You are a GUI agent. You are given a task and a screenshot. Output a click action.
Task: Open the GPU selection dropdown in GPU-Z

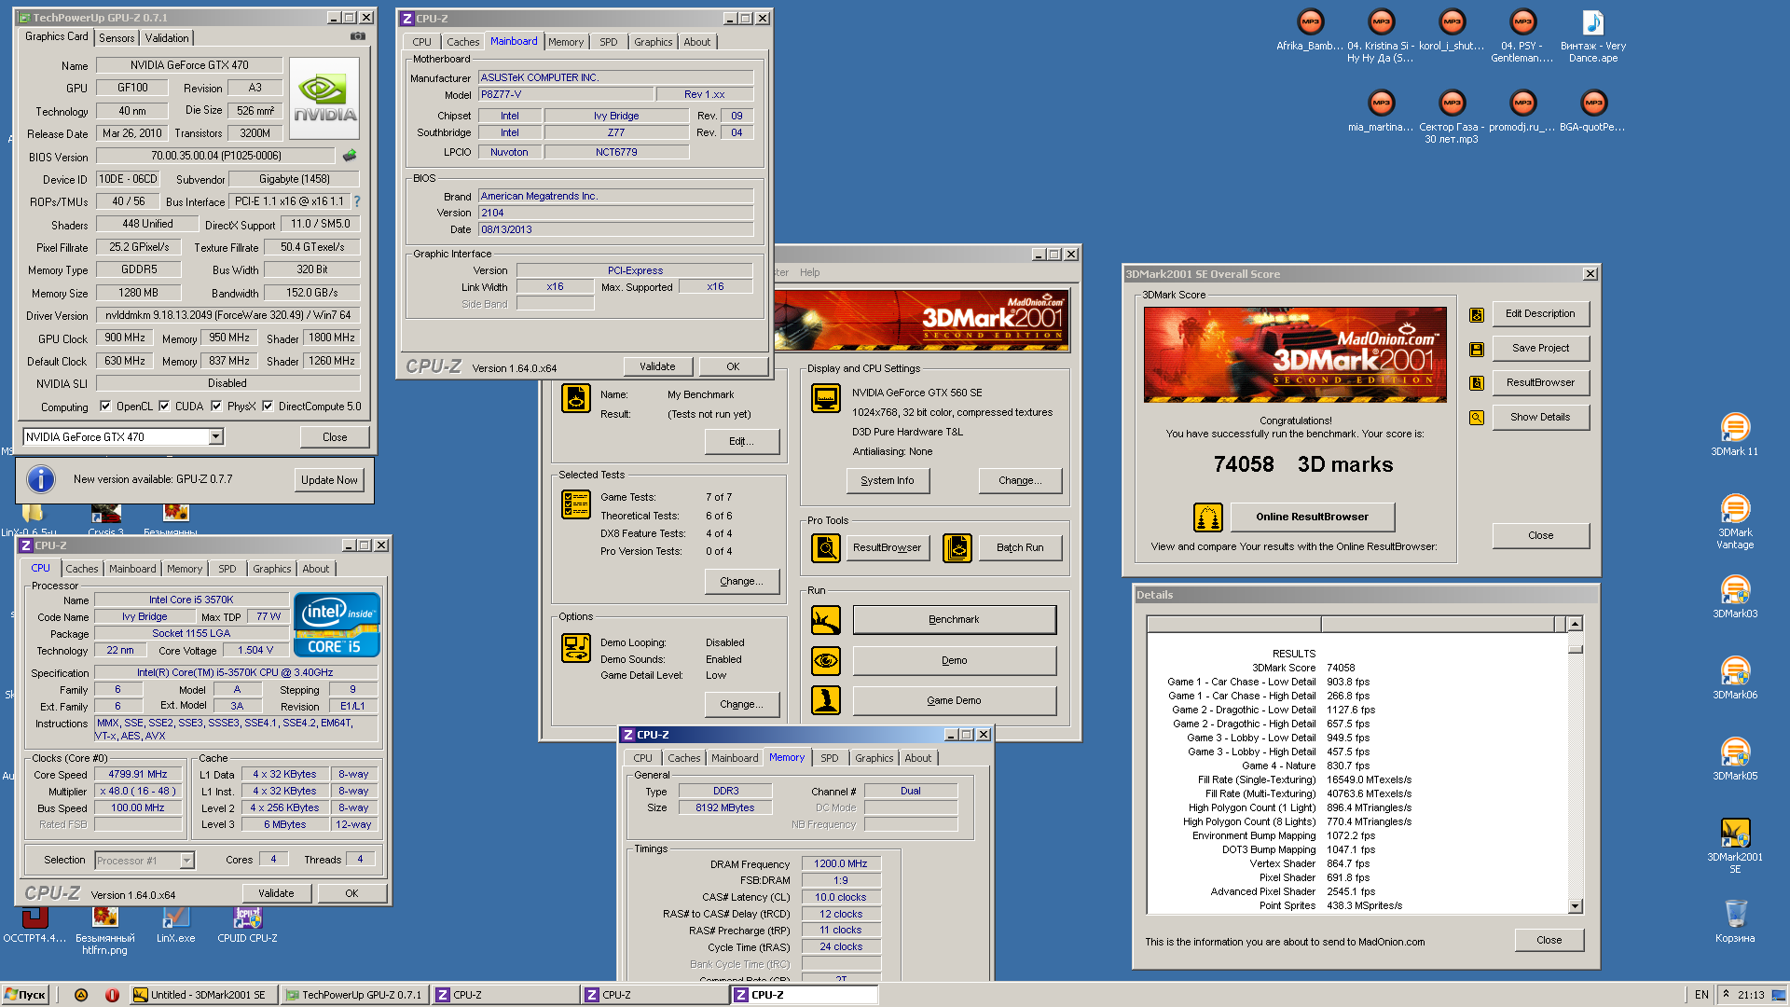[216, 436]
